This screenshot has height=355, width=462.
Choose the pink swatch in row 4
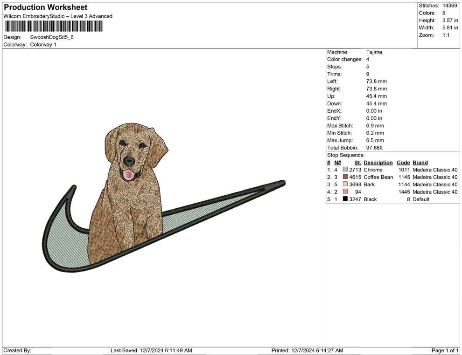coord(345,192)
